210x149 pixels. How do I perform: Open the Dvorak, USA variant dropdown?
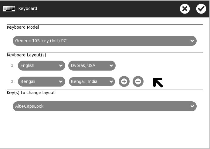point(92,66)
